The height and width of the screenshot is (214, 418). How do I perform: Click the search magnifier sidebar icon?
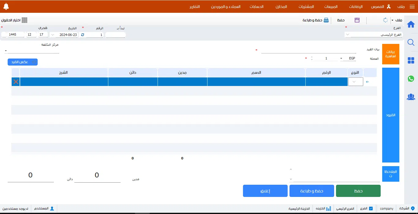click(x=411, y=43)
